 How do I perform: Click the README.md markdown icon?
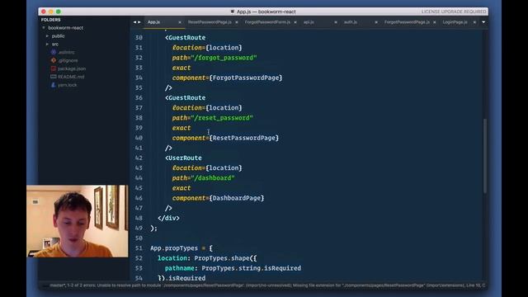click(53, 77)
